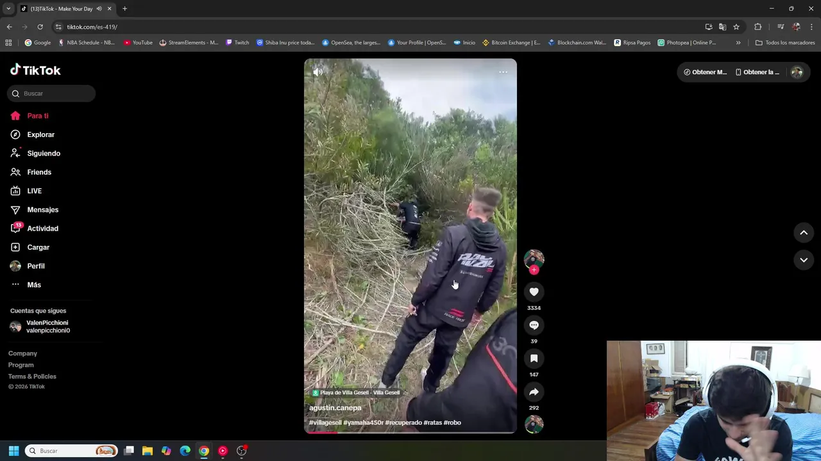This screenshot has height=461, width=821.
Task: Seek using the video progress bar
Action: (x=410, y=432)
